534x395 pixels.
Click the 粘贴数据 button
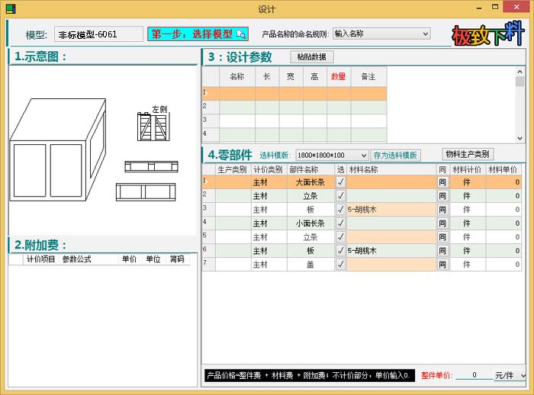point(312,57)
